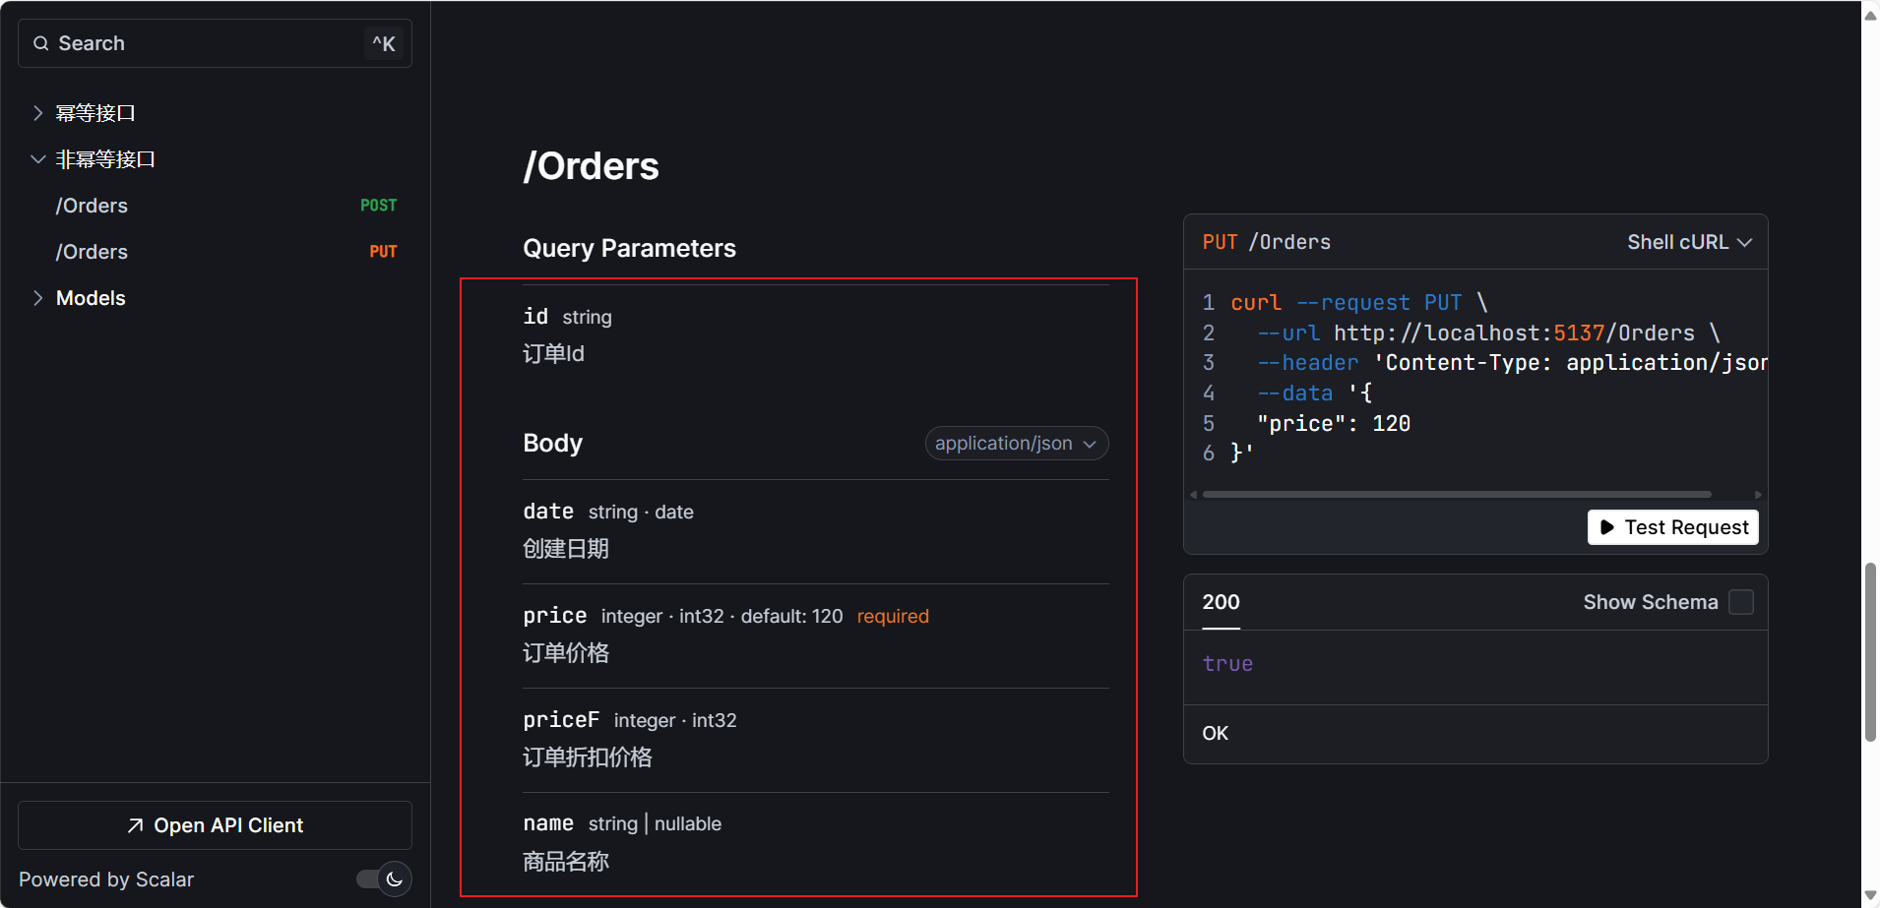The height and width of the screenshot is (908, 1880).
Task: Click the search magnifier icon
Action: click(41, 43)
